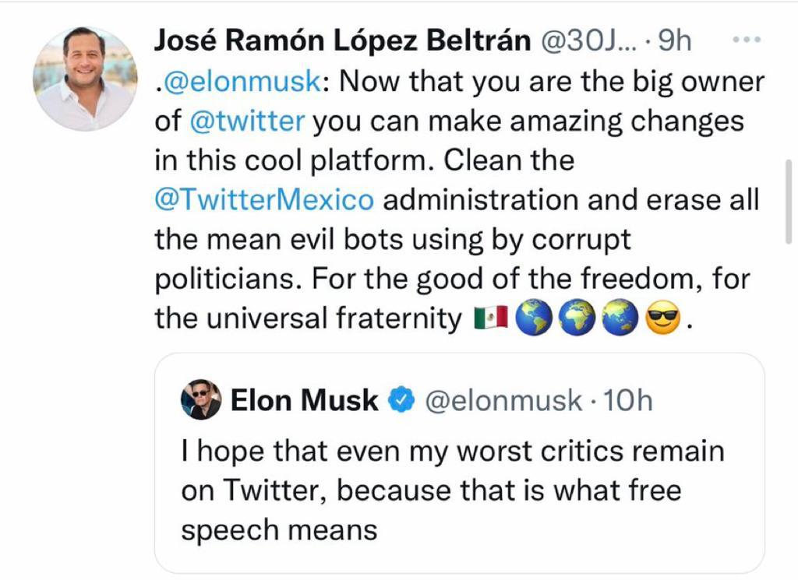Click the @elonmusk handle in quoted tweet
Viewport: 798px width, 580px height.
point(503,400)
